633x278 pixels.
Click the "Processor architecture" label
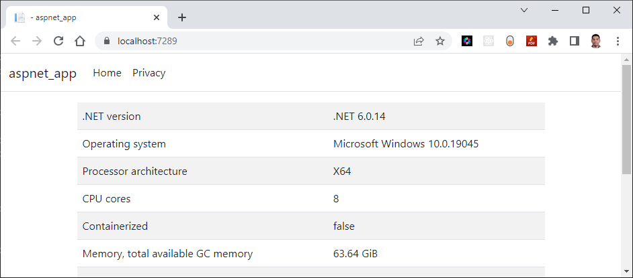[135, 171]
